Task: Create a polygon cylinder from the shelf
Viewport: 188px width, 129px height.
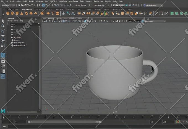Action: tap(17, 14)
